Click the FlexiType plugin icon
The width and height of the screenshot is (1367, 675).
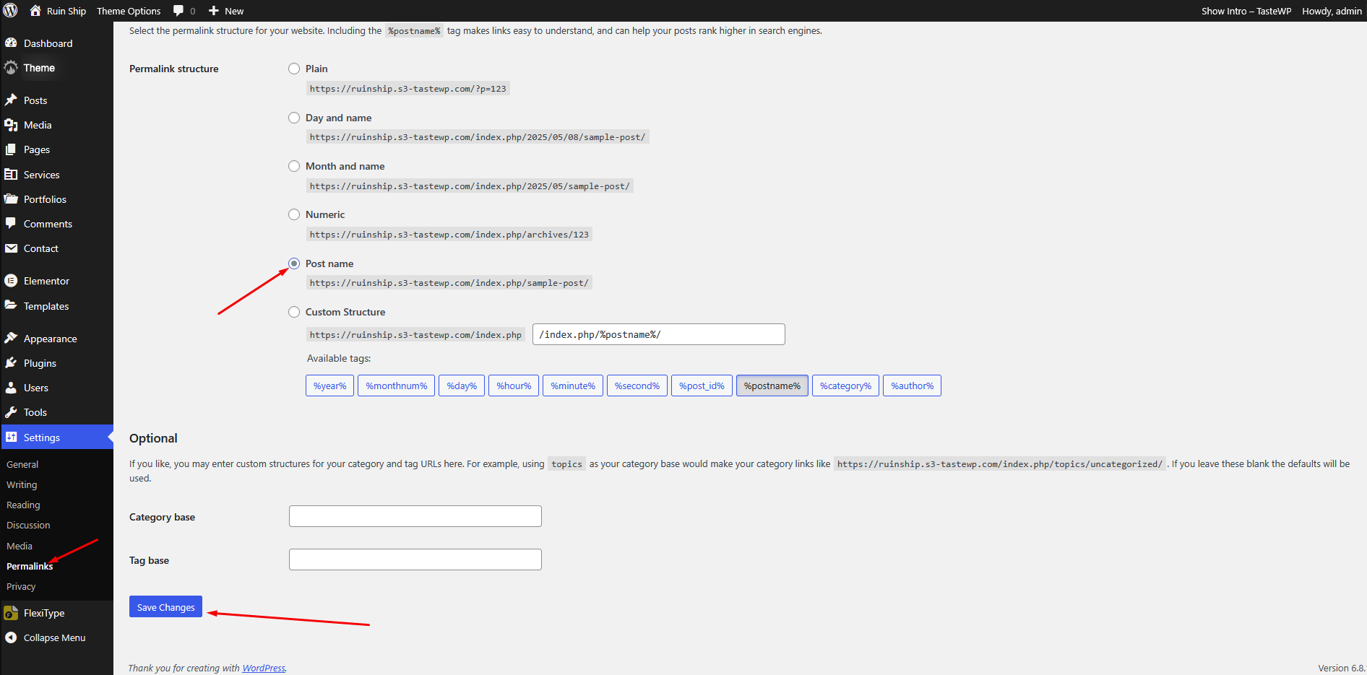[x=11, y=613]
